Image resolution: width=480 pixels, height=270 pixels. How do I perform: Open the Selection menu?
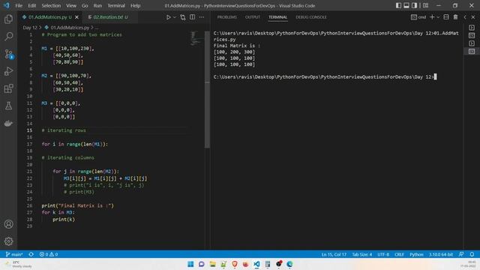pos(51,5)
